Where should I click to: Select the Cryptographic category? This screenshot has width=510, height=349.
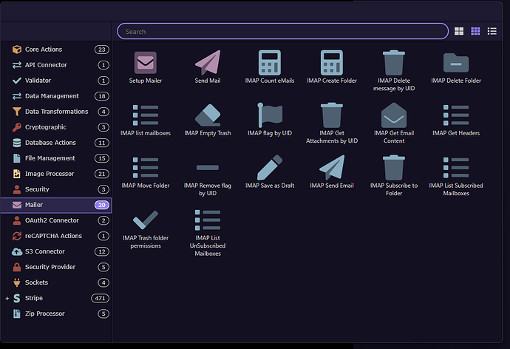tap(56, 127)
